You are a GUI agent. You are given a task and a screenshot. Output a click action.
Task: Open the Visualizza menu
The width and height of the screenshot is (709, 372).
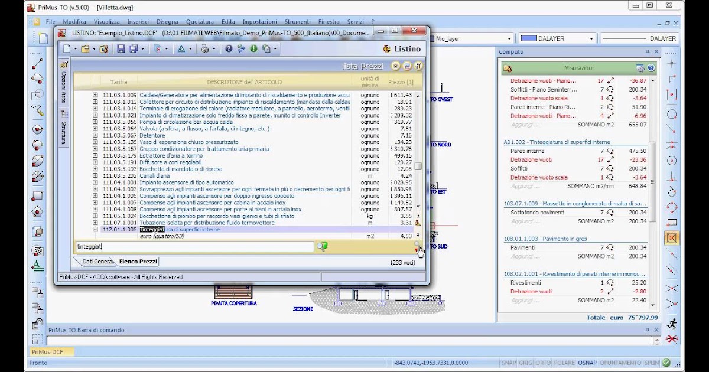pos(106,22)
